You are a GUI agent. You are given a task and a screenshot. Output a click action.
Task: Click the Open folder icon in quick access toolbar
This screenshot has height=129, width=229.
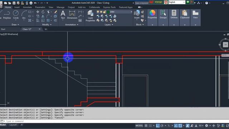(10, 3)
